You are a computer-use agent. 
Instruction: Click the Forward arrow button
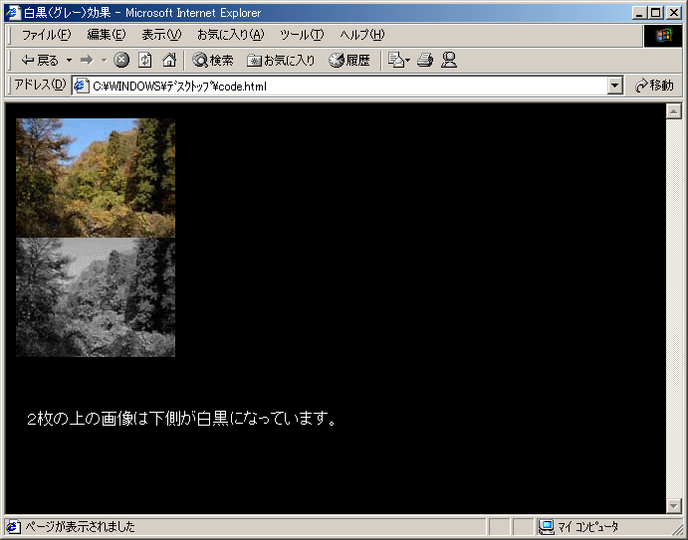tap(87, 60)
